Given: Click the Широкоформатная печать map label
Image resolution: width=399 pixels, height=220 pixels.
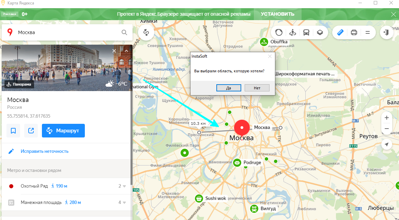Looking at the screenshot, I should point(305,74).
